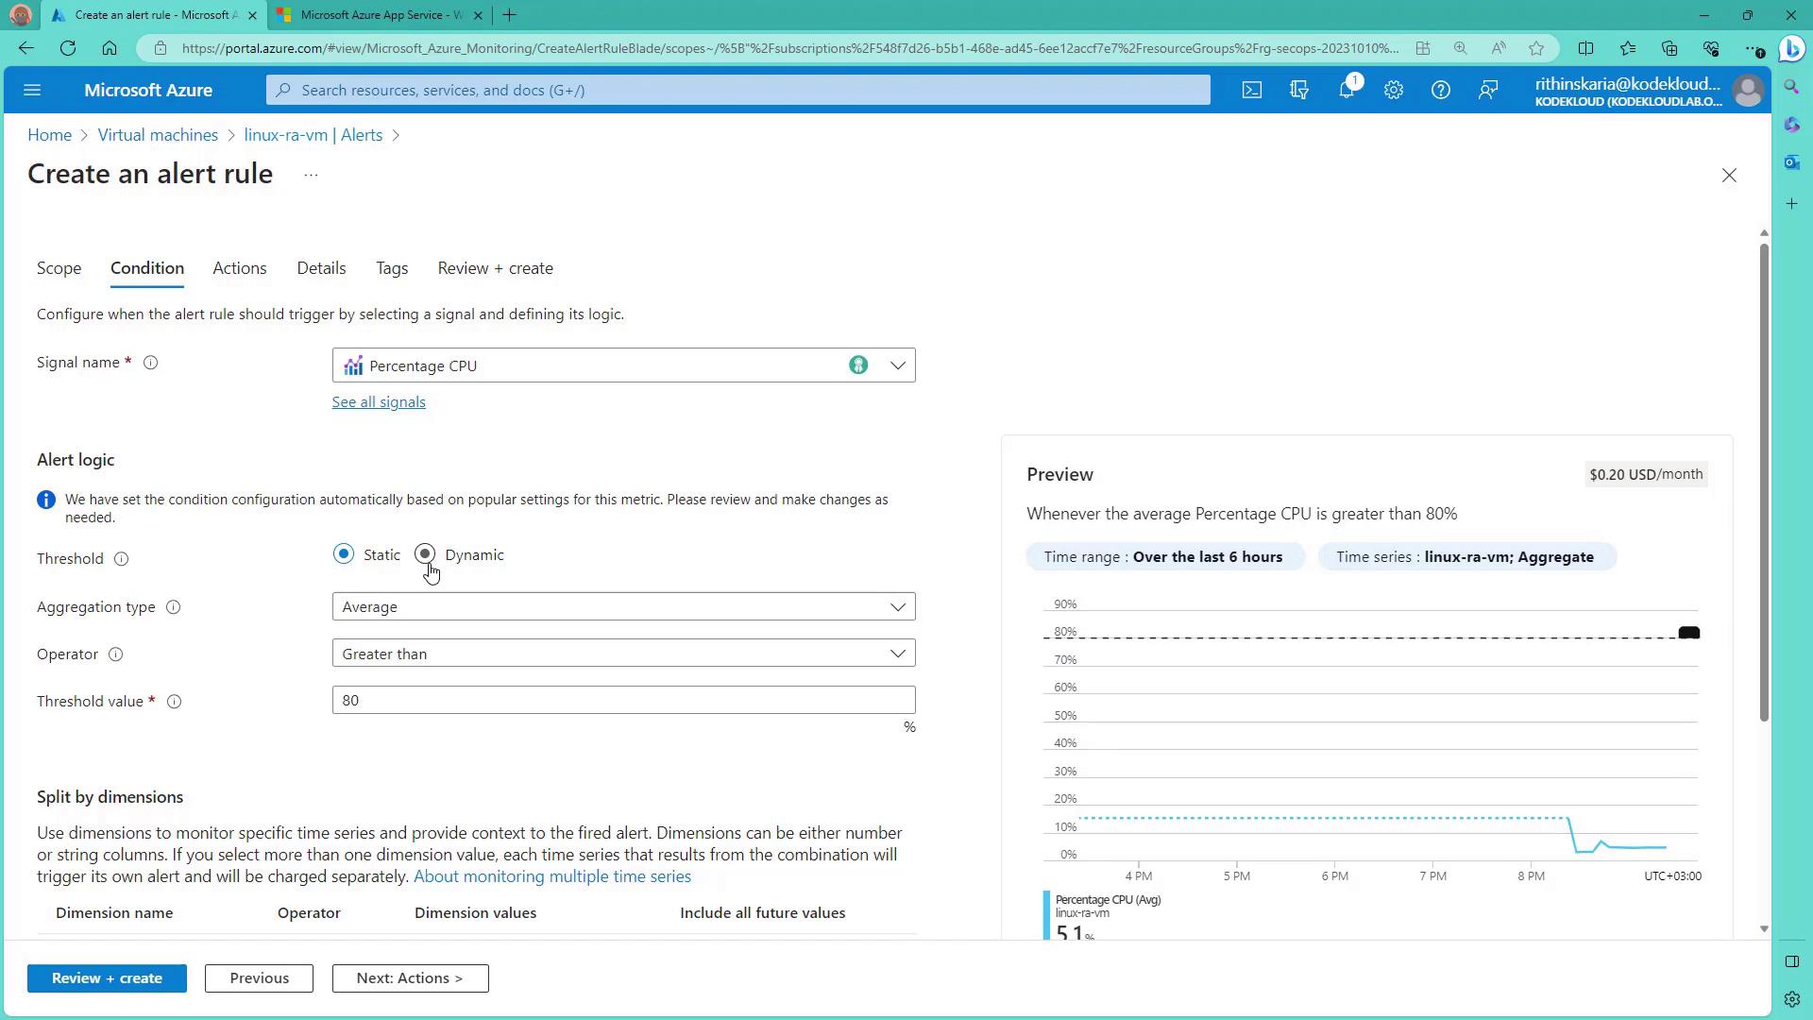The image size is (1813, 1020).
Task: Open portal Settings gear icon
Action: (x=1394, y=91)
